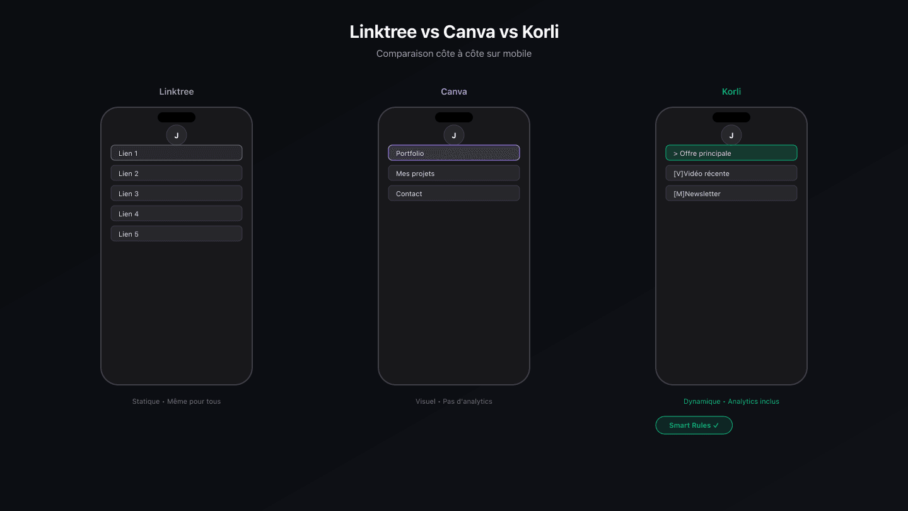
Task: Open the Lien 1 link button
Action: click(x=177, y=153)
